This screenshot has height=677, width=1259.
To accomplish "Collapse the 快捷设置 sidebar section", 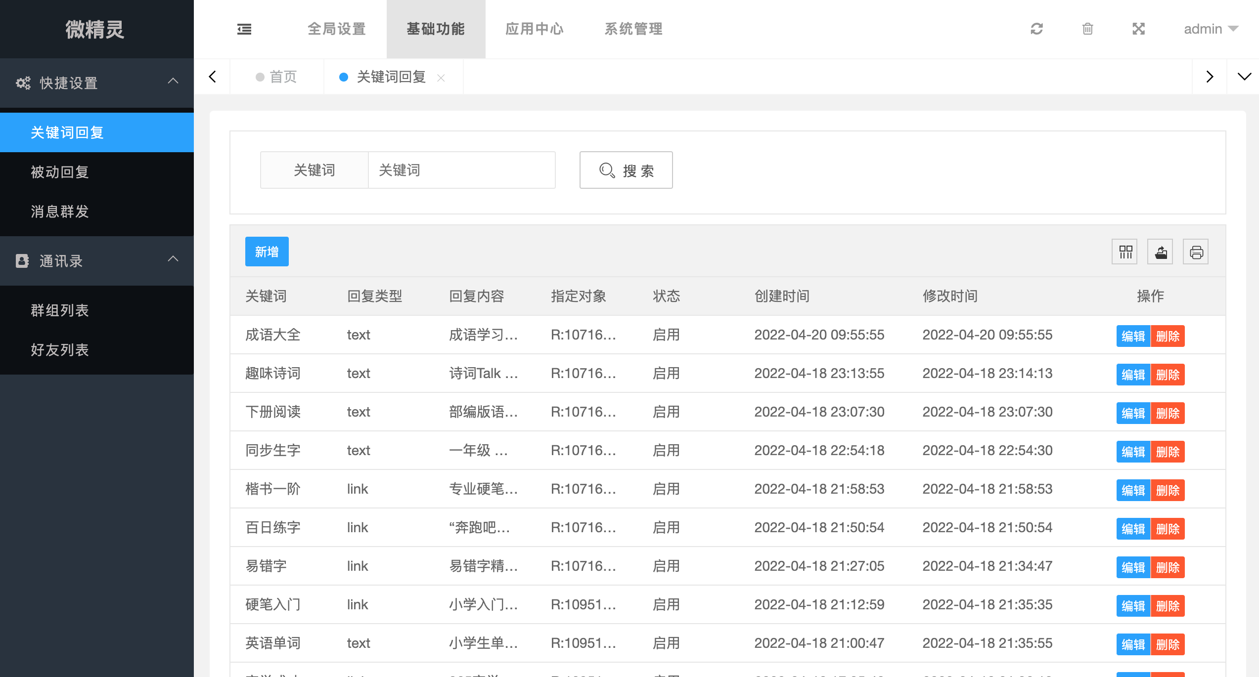I will pyautogui.click(x=173, y=81).
